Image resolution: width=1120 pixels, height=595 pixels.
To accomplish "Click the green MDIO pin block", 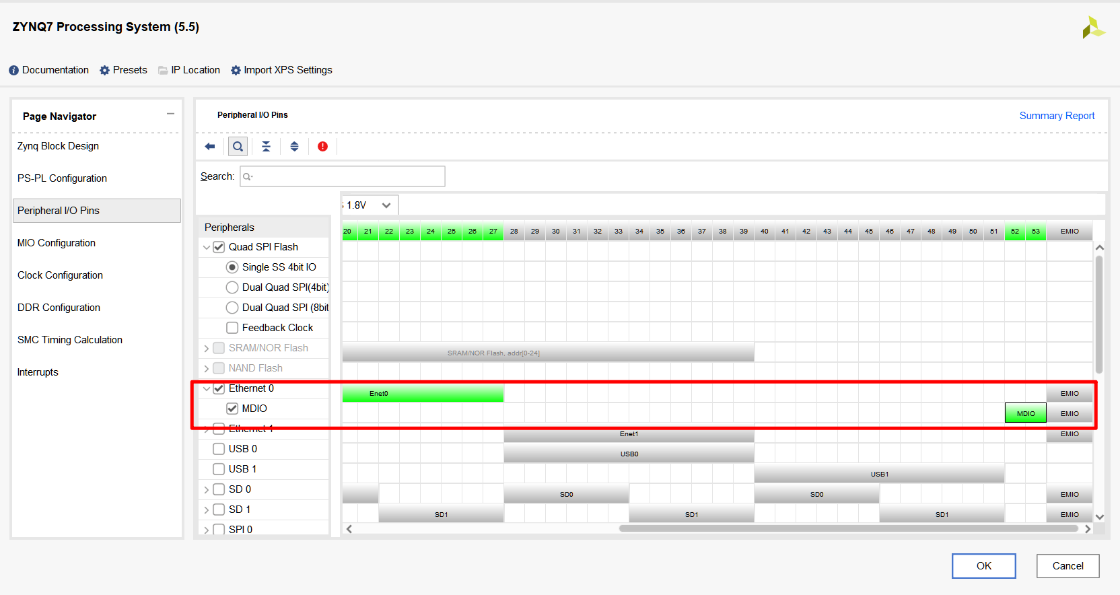I will [1026, 413].
